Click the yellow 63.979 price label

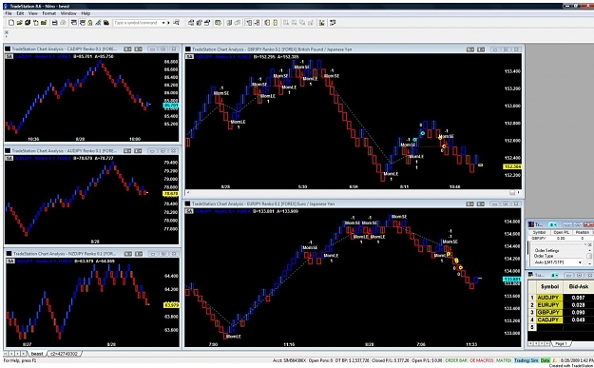coord(171,305)
